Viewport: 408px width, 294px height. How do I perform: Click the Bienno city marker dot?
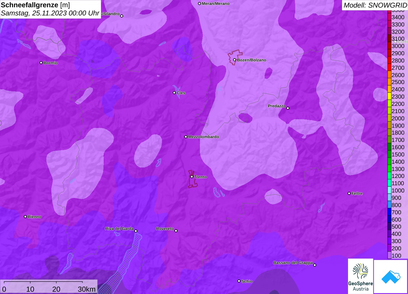pyautogui.click(x=25, y=217)
